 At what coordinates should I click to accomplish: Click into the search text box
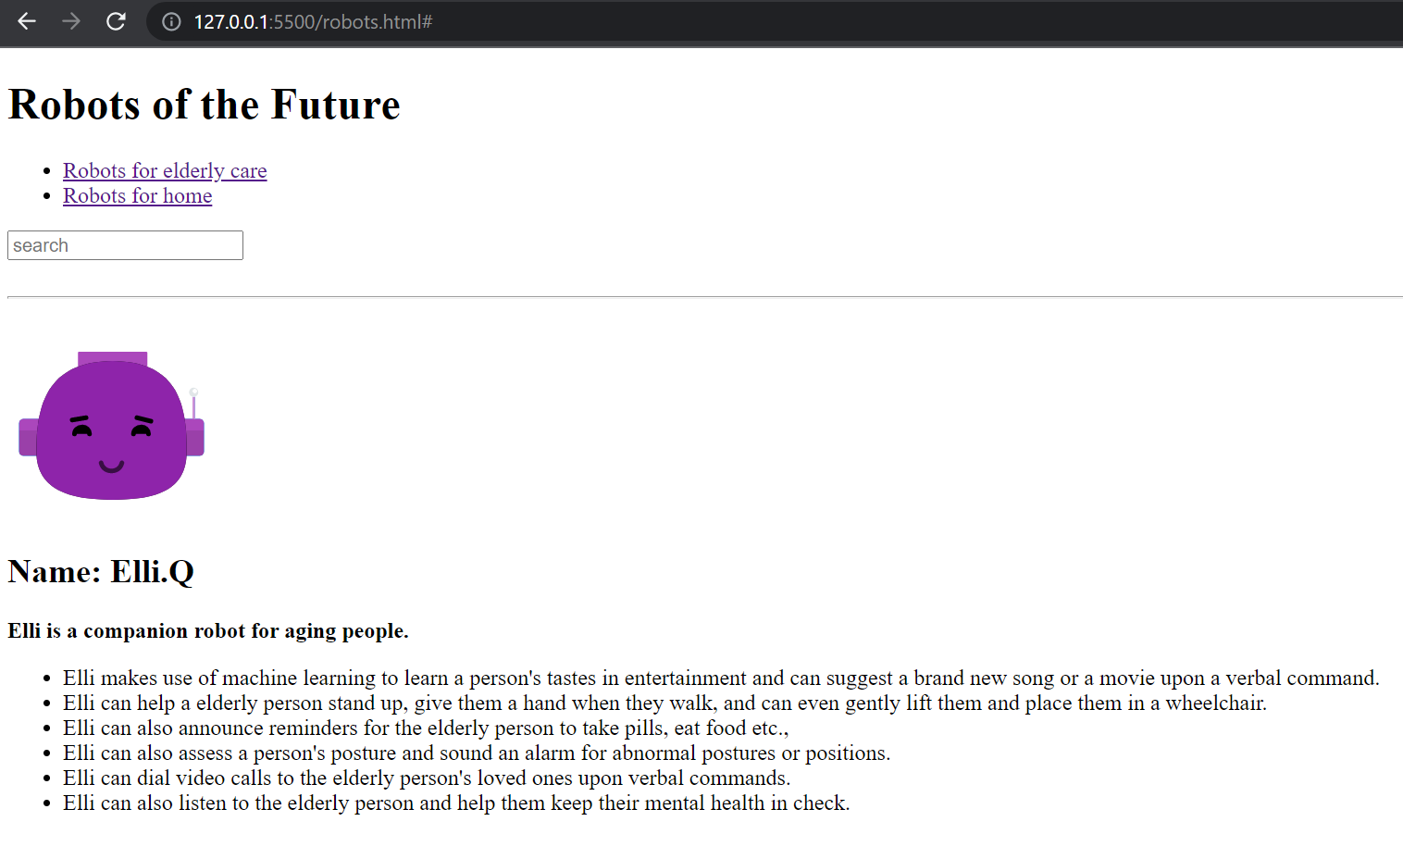click(x=125, y=245)
